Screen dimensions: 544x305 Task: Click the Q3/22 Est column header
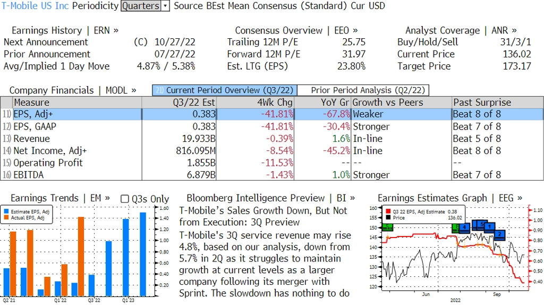[179, 103]
